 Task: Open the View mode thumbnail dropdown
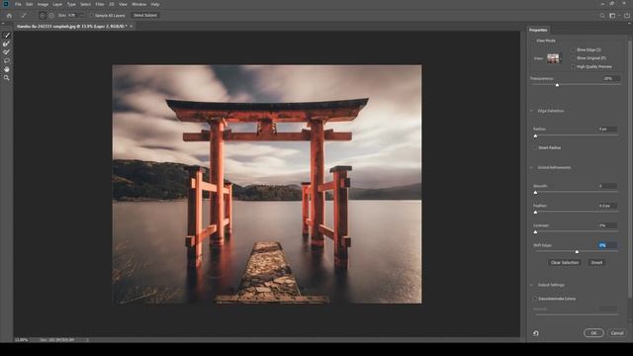click(554, 58)
